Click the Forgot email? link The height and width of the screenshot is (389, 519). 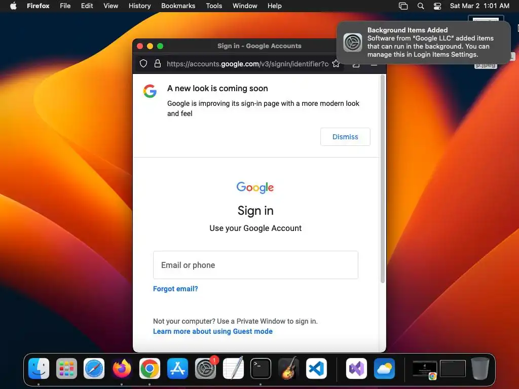point(175,289)
